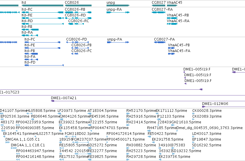Image resolution: width=245 pixels, height=161 pixels.
Task: Click the CK00028.3prime EST label
Action: click(207, 111)
